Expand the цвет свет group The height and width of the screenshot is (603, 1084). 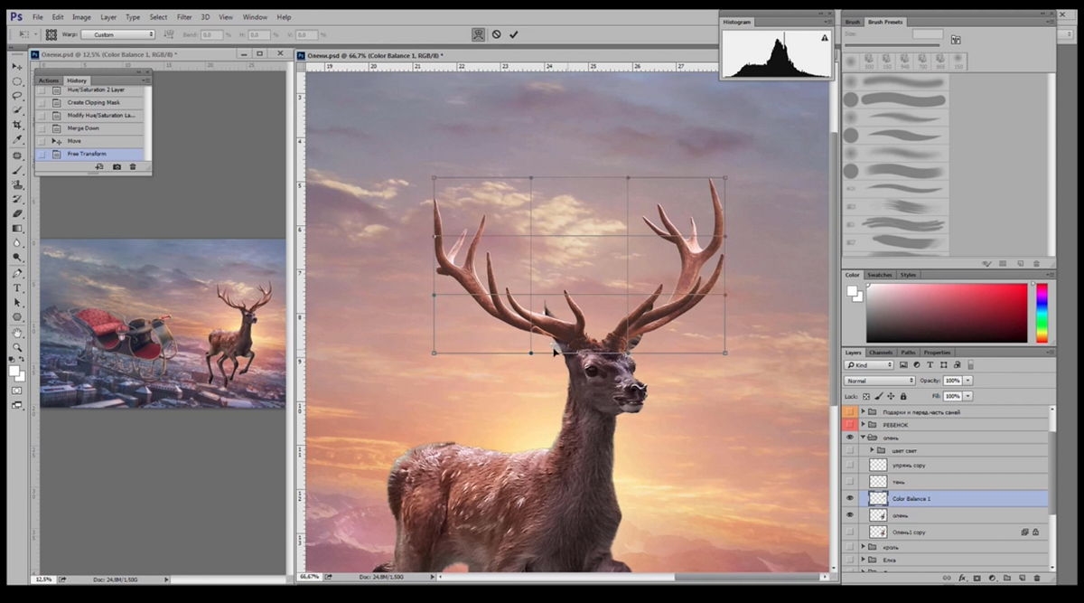tap(872, 450)
